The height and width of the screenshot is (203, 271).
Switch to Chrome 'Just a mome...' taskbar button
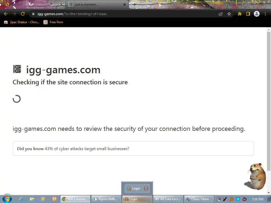[x=75, y=199]
